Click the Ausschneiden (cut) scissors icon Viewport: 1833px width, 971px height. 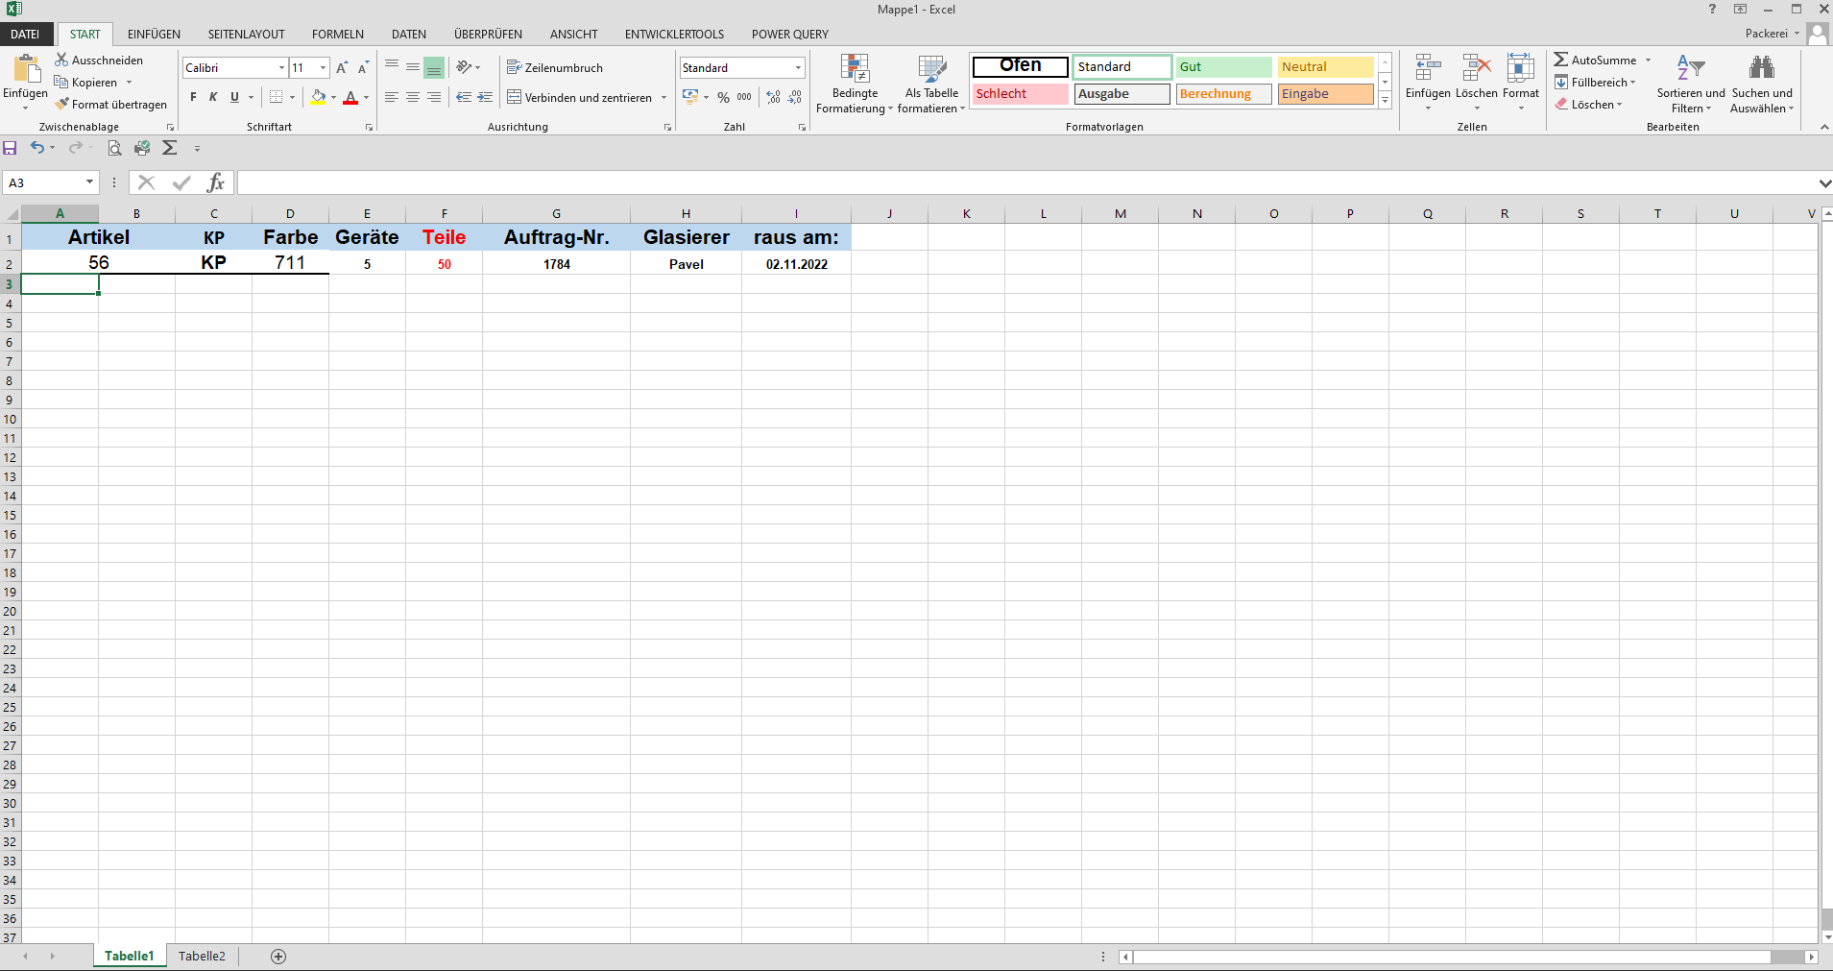click(x=61, y=60)
